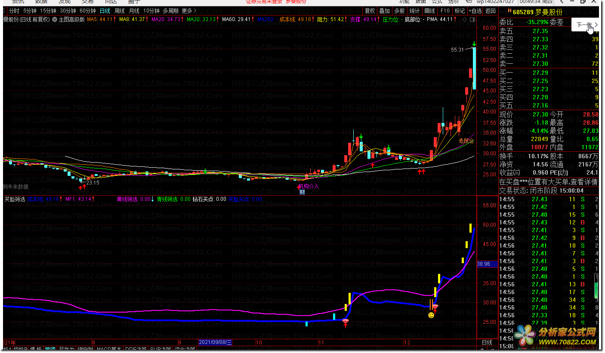This screenshot has height=353, width=605.
Task: Click the 支撑: 49.14 readout
Action: point(364,19)
